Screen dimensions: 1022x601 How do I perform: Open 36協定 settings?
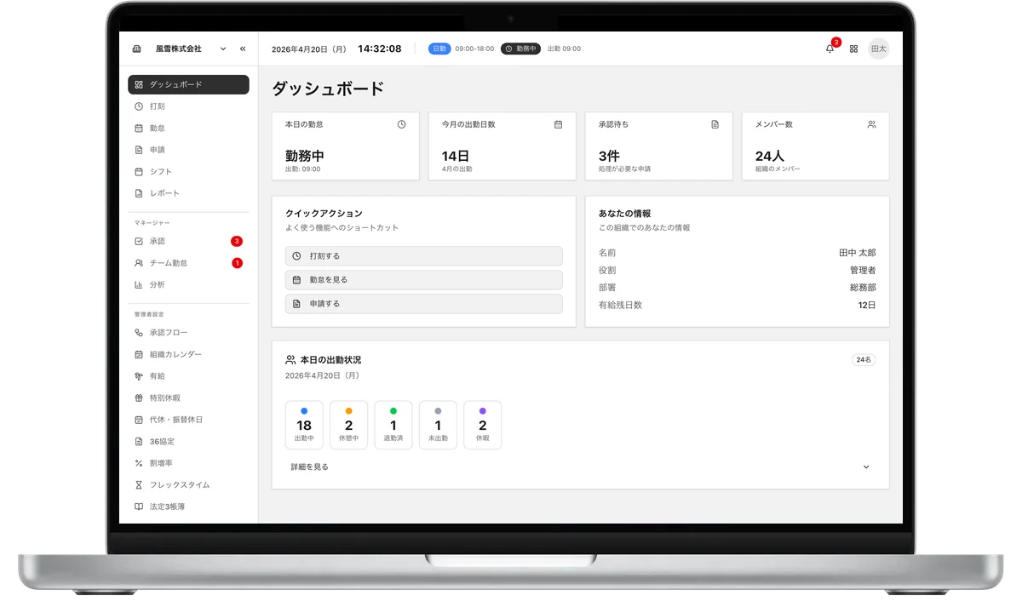(188, 442)
